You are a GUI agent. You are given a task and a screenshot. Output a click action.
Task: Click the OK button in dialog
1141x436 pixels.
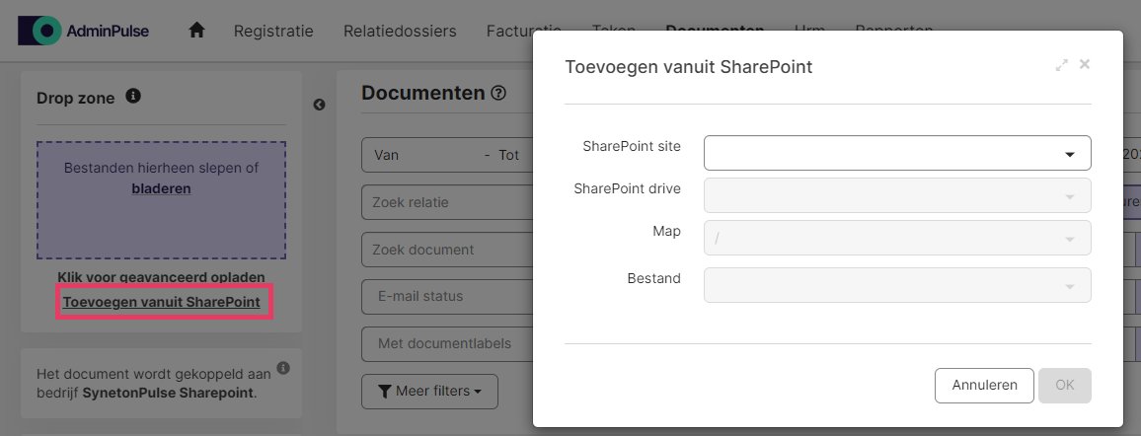pos(1065,385)
